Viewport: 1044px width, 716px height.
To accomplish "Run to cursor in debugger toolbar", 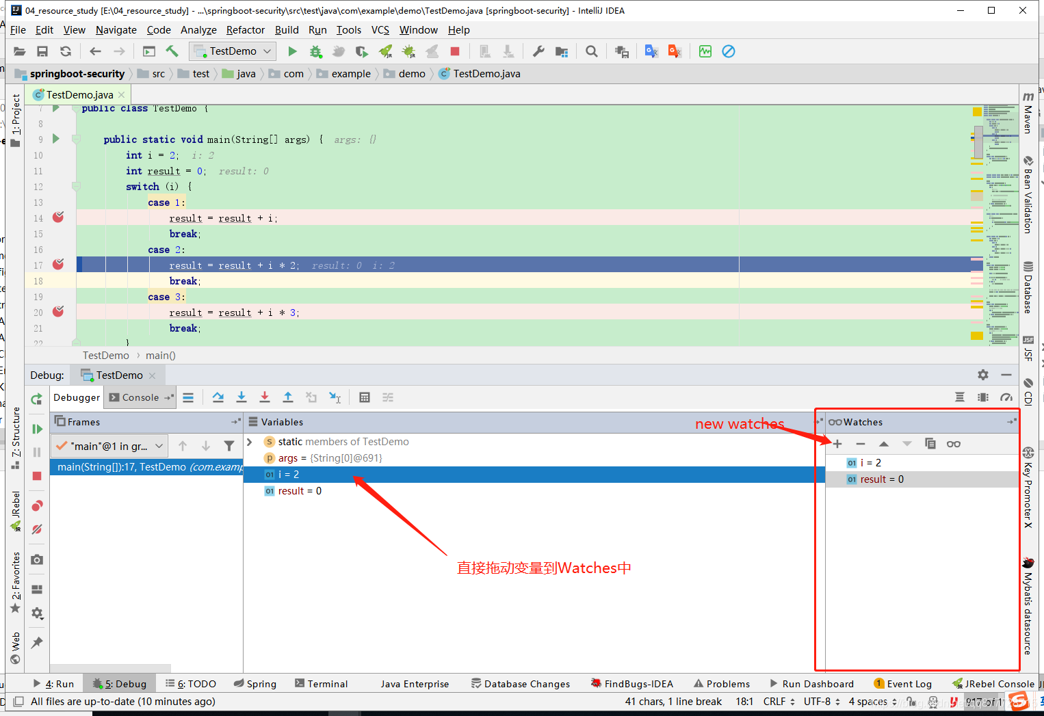I will click(x=335, y=397).
